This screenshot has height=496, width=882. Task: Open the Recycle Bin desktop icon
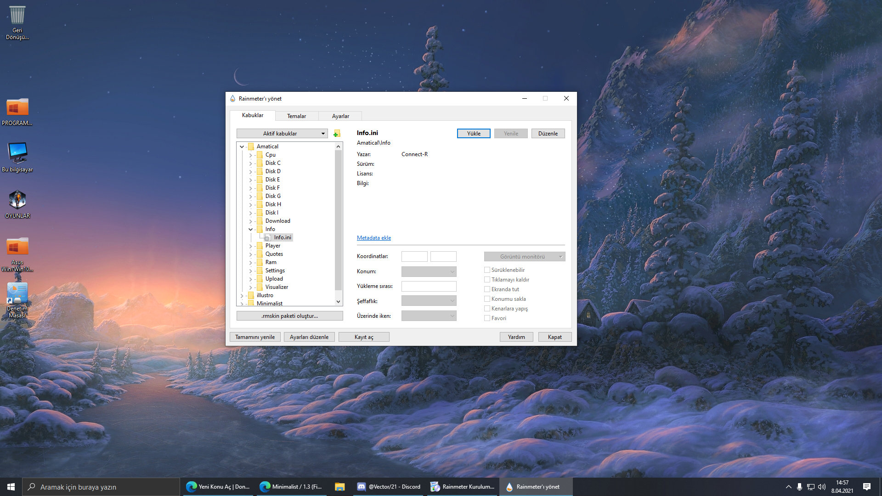tap(17, 23)
